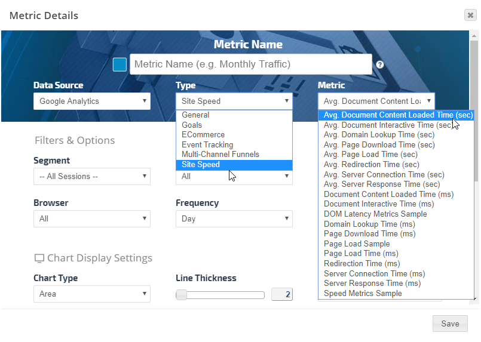
Task: Click the Line Thickness slider handle
Action: 181,294
